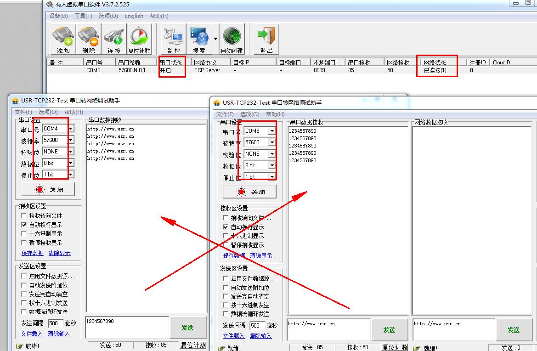This screenshot has height=351, width=537.
Task: Click the 发送 button beside 1234567890 text
Action: click(x=187, y=328)
